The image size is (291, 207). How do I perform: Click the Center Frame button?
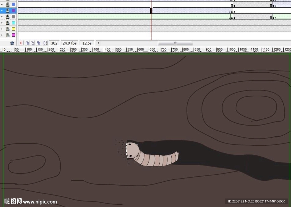click(21, 43)
